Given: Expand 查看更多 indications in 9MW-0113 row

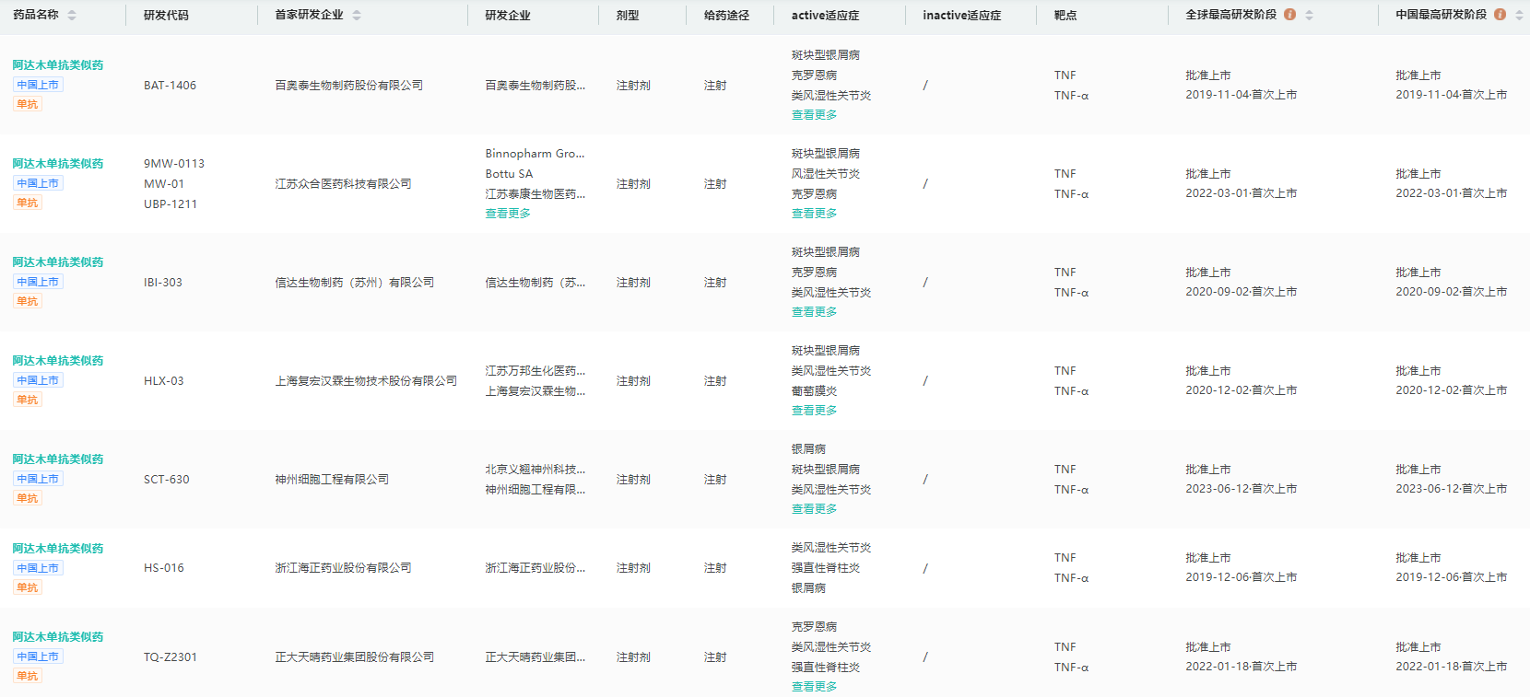Looking at the screenshot, I should pyautogui.click(x=815, y=214).
